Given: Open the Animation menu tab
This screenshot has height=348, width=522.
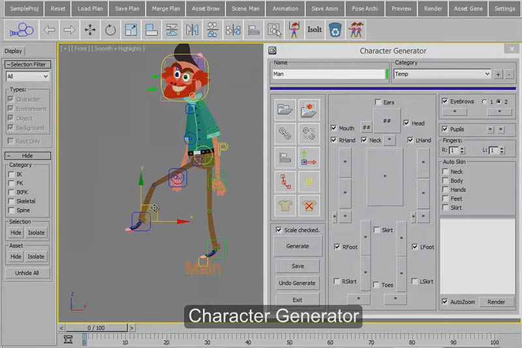Looking at the screenshot, I should pos(285,8).
